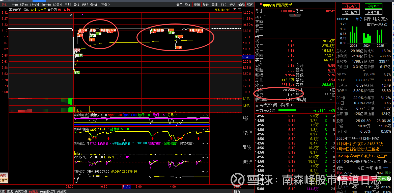The width and height of the screenshot is (394, 193).
Task: Expand the order book with the red chevron
Action: (x=295, y=15)
